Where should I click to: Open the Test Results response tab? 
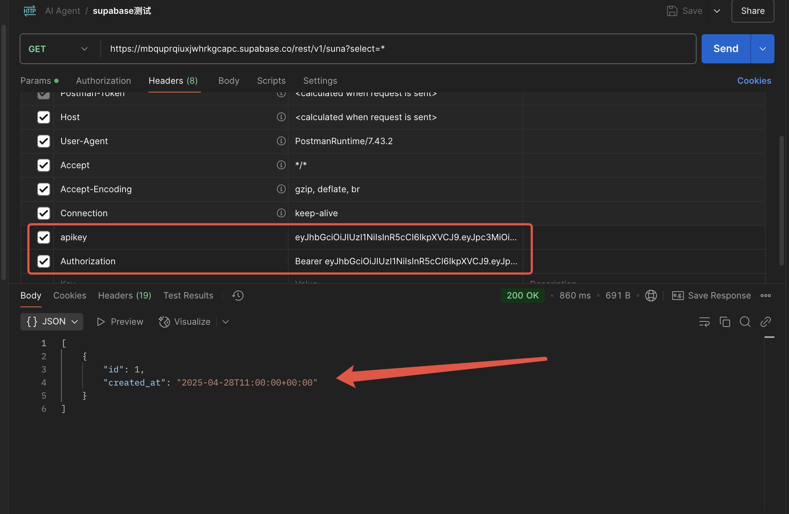point(188,295)
